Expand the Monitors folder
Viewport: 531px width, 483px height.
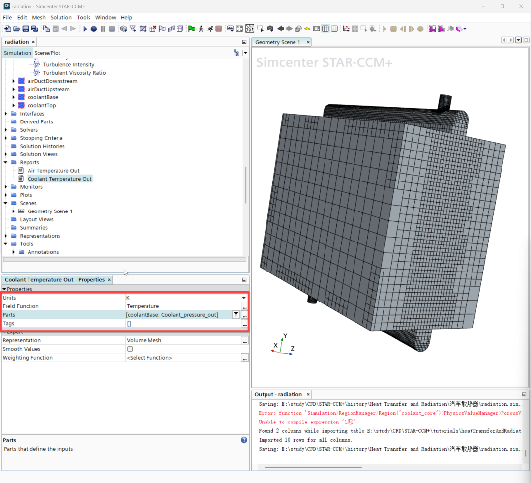pyautogui.click(x=6, y=186)
